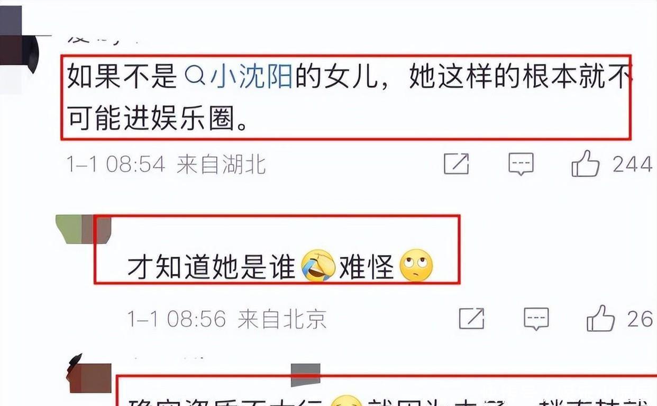Image resolution: width=657 pixels, height=406 pixels.
Task: Click the 来自北京 location label
Action: [x=282, y=319]
